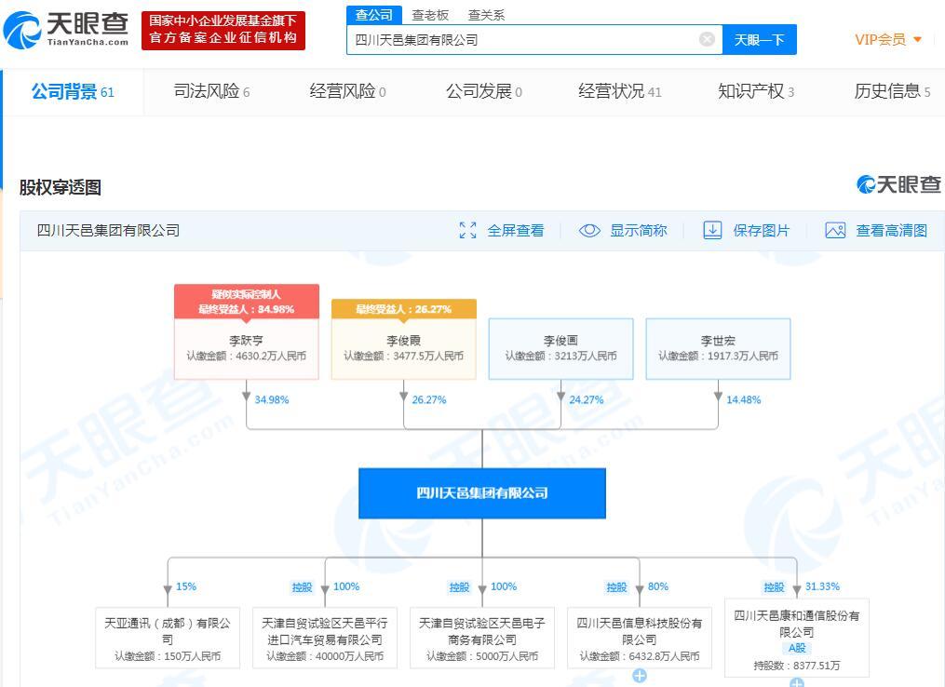The image size is (945, 687).
Task: Select shareholder node 李世宏
Action: pos(719,348)
